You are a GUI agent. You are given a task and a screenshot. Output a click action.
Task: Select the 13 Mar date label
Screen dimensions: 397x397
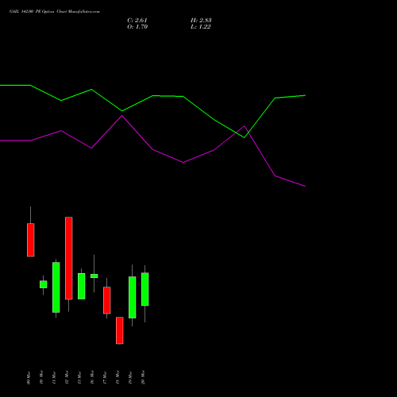coord(79,378)
